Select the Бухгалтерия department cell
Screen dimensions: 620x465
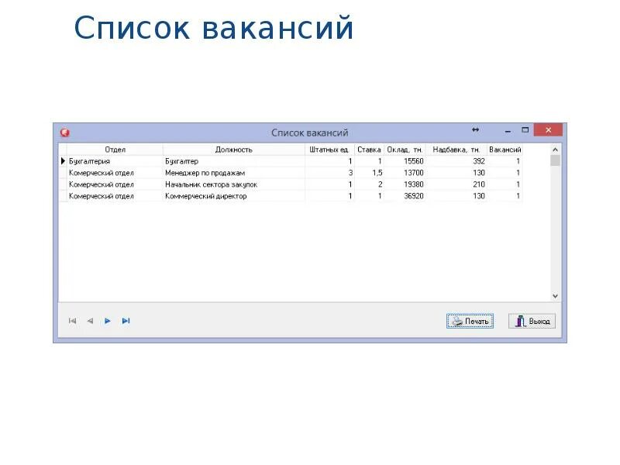coord(115,161)
